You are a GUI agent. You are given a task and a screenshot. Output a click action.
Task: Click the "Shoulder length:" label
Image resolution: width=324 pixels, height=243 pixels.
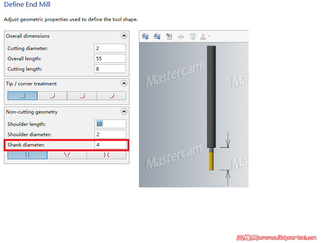[x=27, y=124]
